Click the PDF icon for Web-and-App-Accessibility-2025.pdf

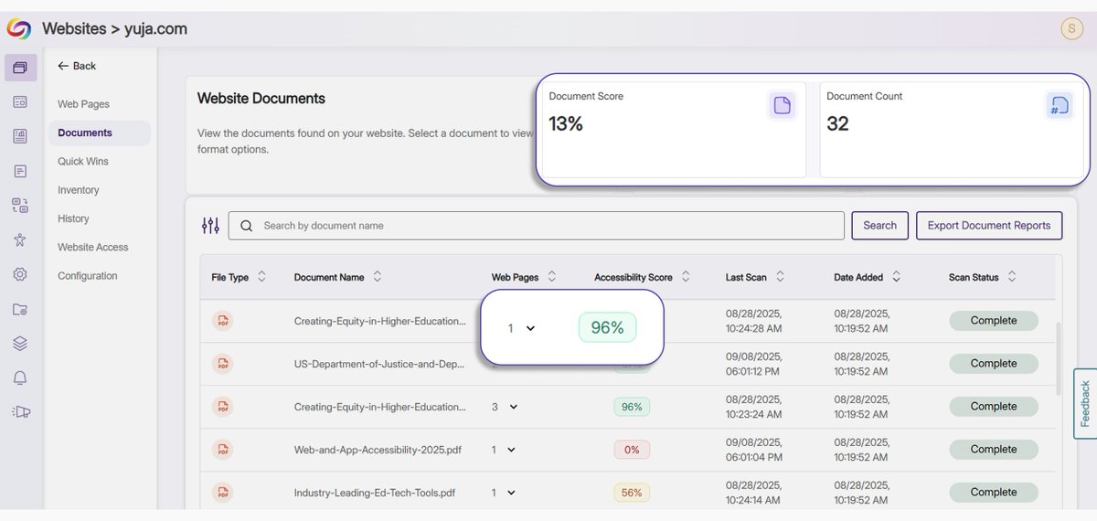222,450
